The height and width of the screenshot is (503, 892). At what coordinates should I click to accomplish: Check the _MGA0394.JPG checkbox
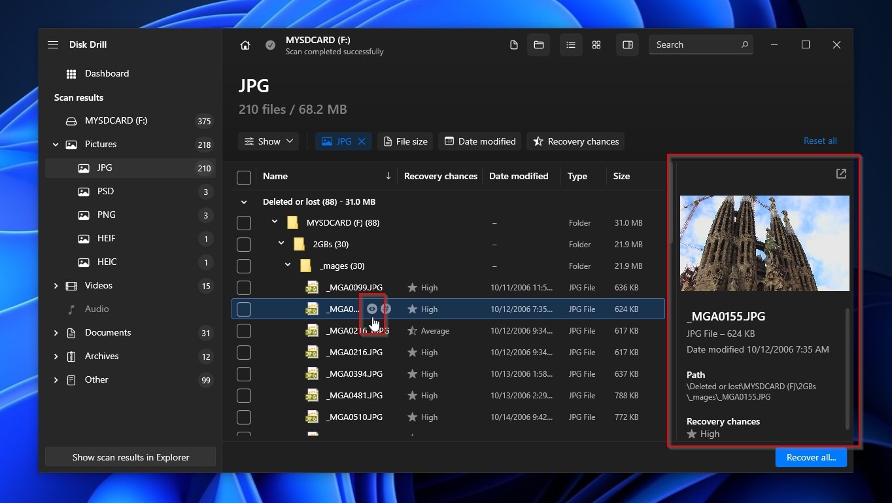tap(244, 374)
